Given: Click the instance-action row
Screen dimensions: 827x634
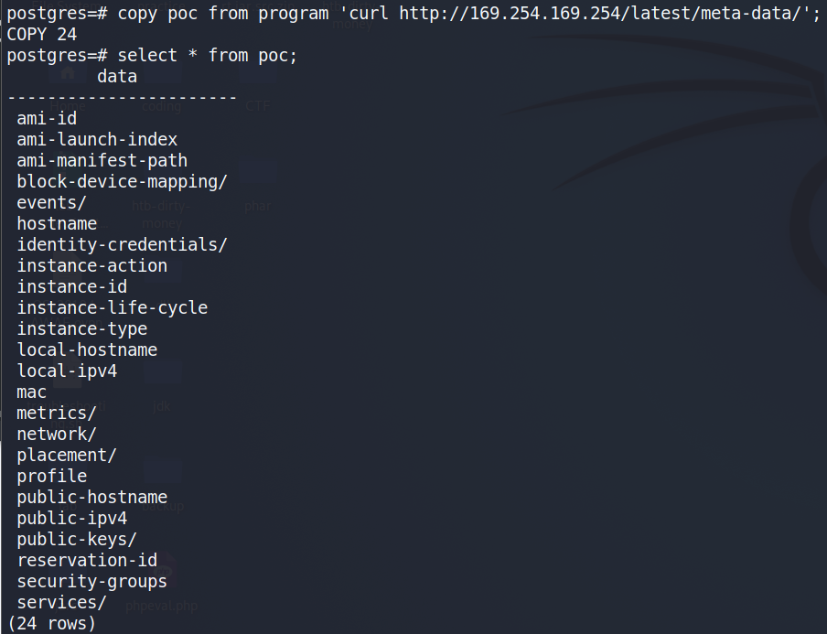Looking at the screenshot, I should [92, 266].
